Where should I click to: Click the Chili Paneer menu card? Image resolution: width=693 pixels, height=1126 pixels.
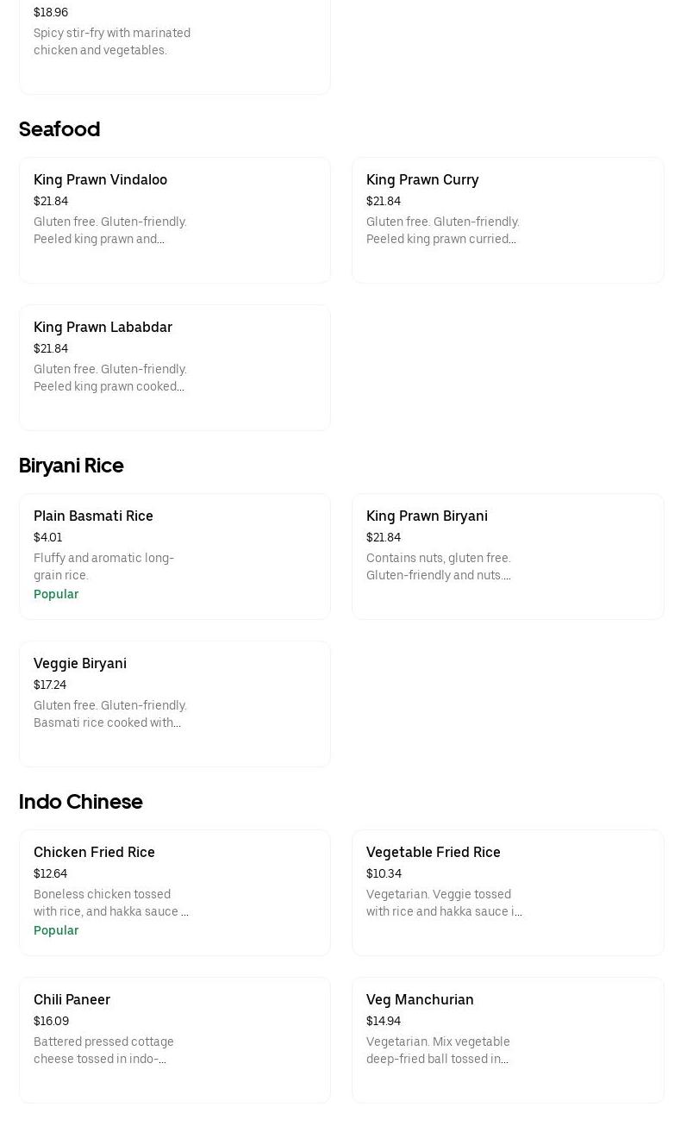coord(174,1039)
